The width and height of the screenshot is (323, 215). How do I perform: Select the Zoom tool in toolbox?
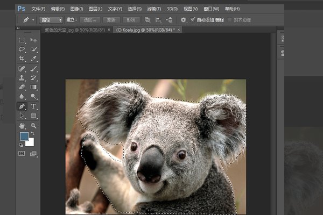point(34,125)
